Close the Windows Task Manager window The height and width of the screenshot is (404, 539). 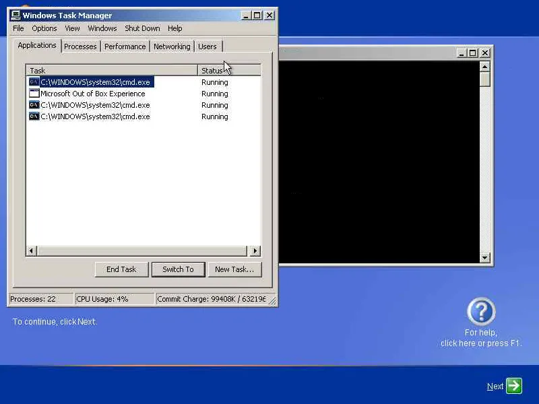coord(269,15)
